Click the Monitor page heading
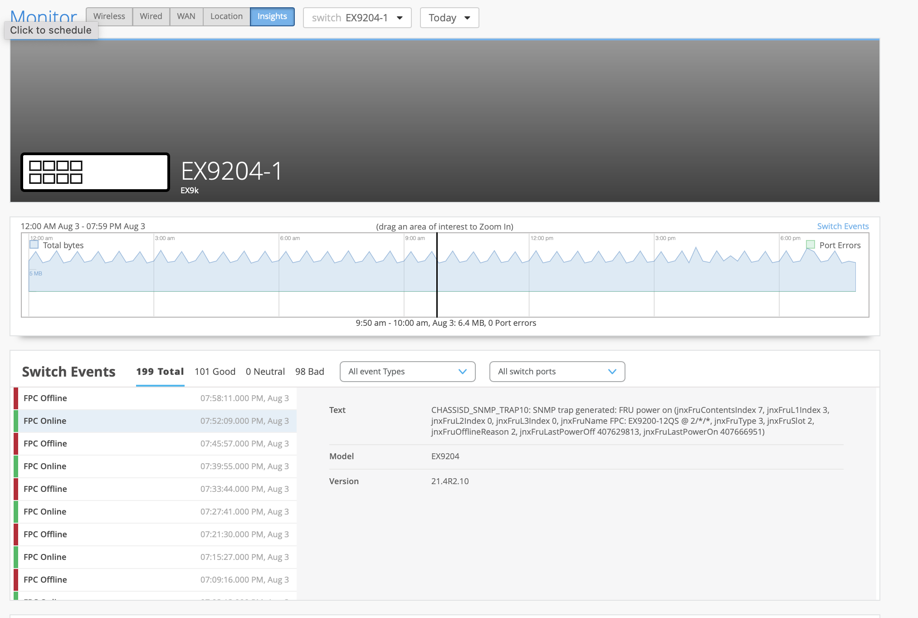 [44, 16]
